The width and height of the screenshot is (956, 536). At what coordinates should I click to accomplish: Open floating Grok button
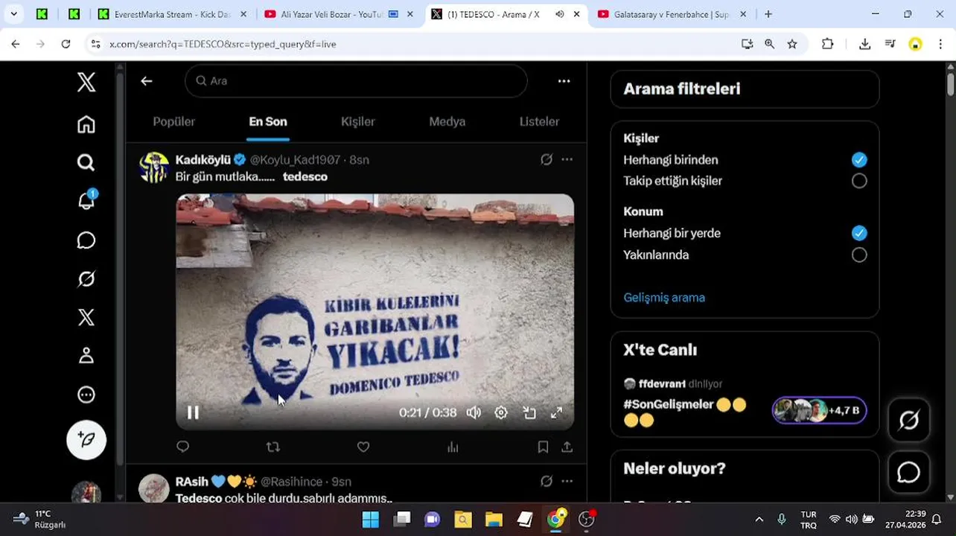pyautogui.click(x=909, y=421)
